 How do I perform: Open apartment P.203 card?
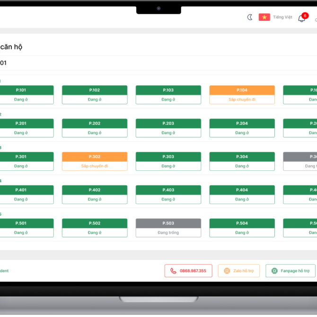pos(168,128)
